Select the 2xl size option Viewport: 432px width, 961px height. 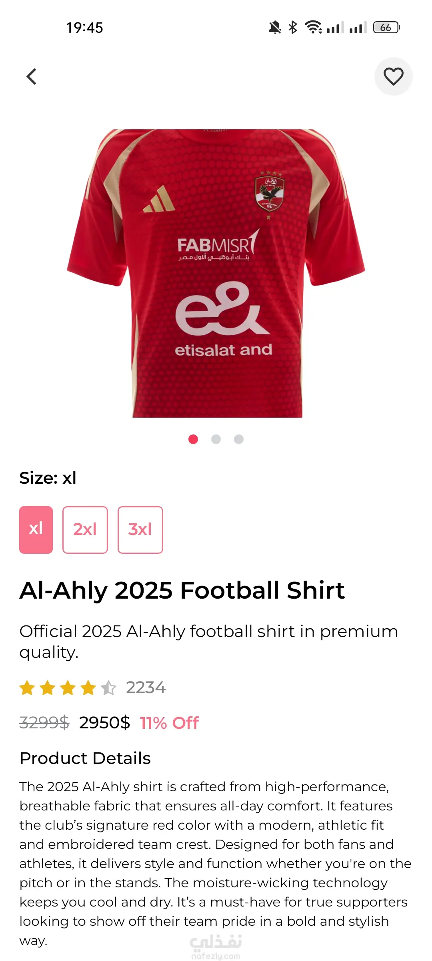pyautogui.click(x=85, y=530)
